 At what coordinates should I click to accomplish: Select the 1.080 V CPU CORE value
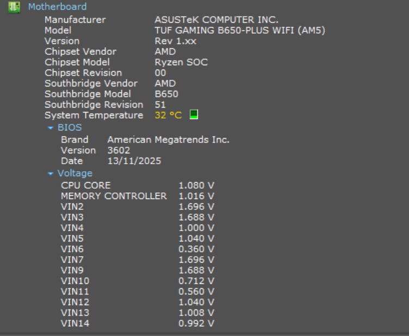pos(196,185)
